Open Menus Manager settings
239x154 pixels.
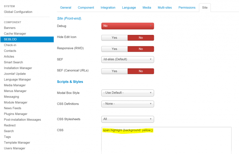point(15,91)
